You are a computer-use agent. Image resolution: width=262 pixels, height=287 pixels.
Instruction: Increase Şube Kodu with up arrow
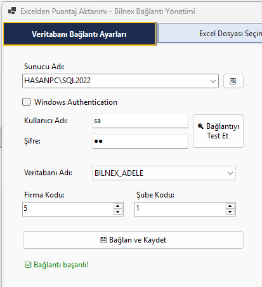tap(230, 206)
